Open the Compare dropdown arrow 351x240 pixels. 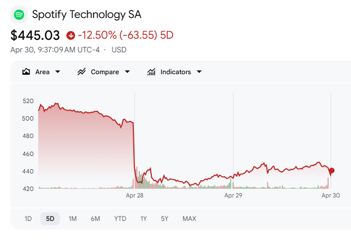coord(127,72)
